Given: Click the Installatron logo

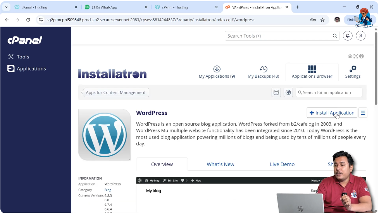Looking at the screenshot, I should coord(112,74).
